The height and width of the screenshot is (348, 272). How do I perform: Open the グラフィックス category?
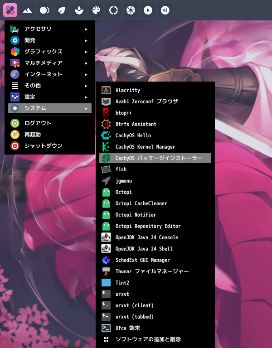(50, 52)
